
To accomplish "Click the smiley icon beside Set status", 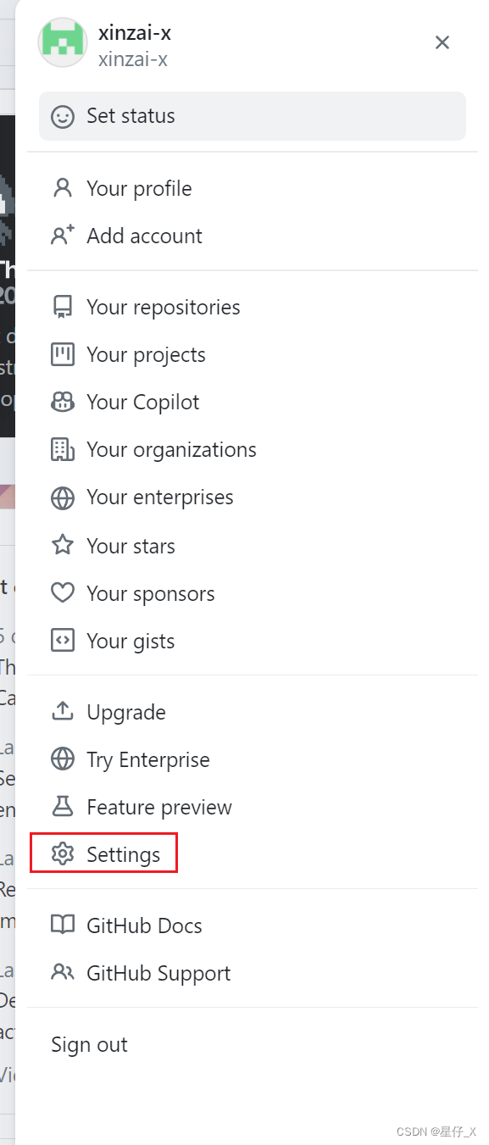I will pos(63,116).
